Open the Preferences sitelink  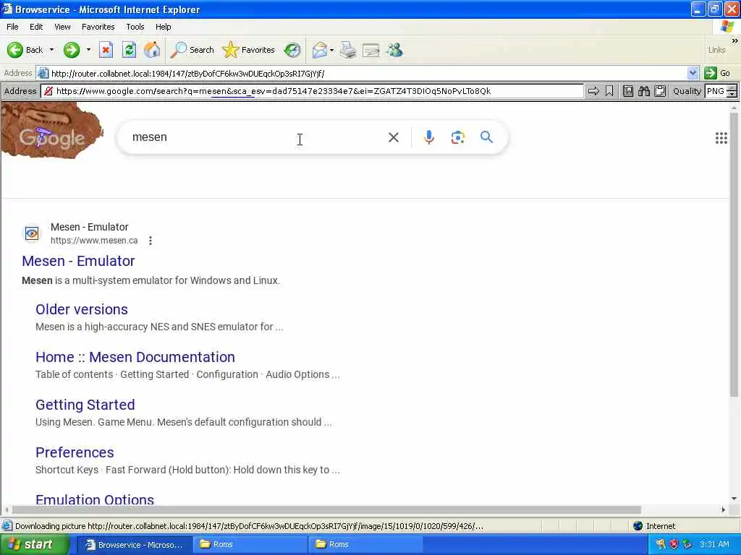click(x=75, y=452)
